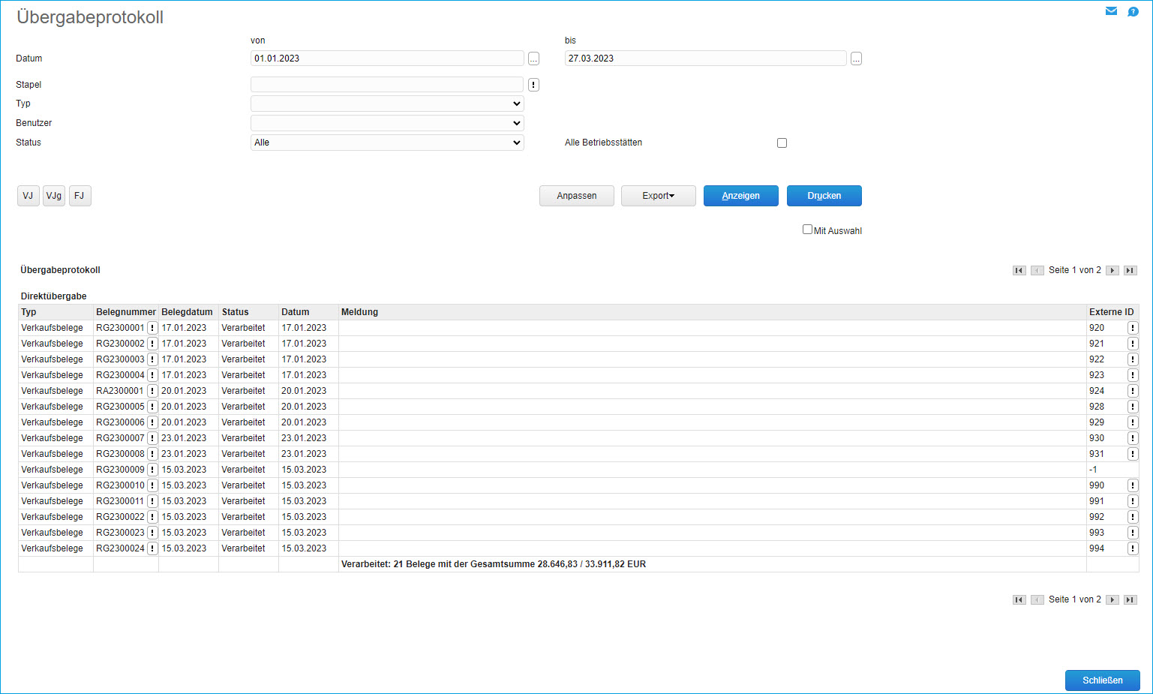
Task: Click the VJ quick date button
Action: click(28, 196)
